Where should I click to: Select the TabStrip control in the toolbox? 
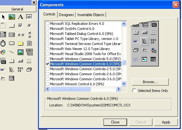[x=12, y=61]
